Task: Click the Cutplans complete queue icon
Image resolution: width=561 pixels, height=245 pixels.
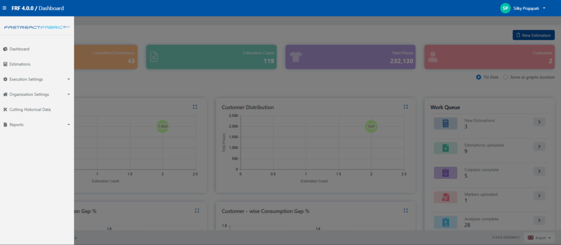Action: click(x=445, y=172)
